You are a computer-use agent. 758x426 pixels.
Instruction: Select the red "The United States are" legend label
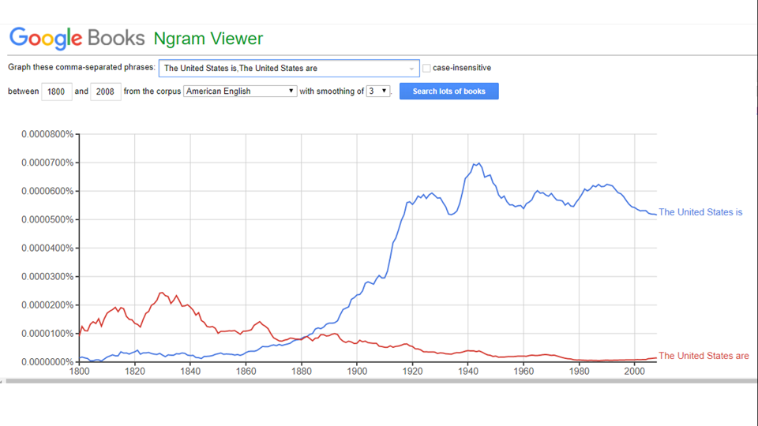pos(704,356)
